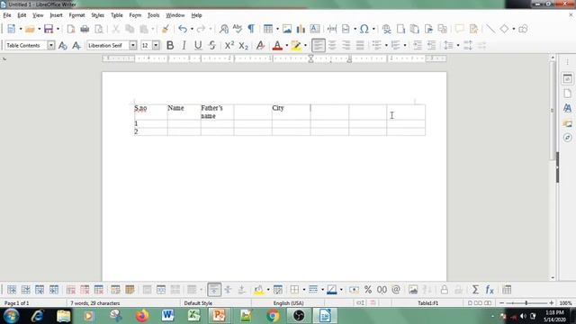576x324 pixels.
Task: Adjust the zoom slider in status bar
Action: click(x=526, y=303)
